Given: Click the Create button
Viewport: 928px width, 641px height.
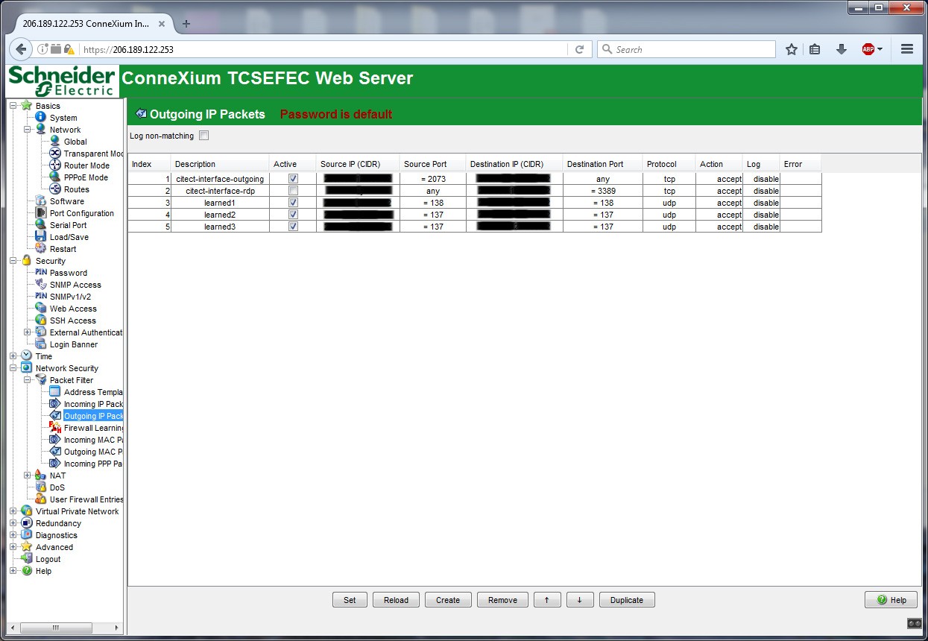Looking at the screenshot, I should tap(448, 600).
